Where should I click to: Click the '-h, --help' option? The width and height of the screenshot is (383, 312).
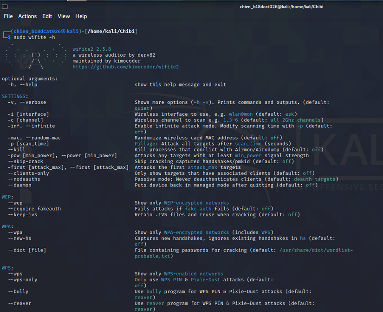(x=23, y=85)
